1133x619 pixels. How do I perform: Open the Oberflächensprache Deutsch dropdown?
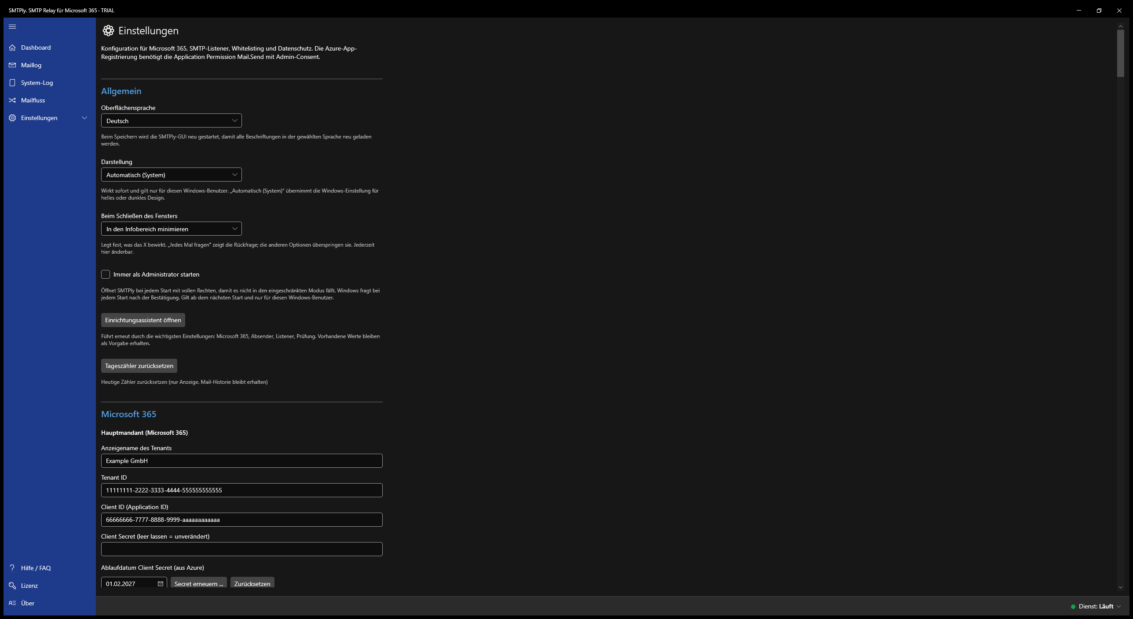pos(172,120)
